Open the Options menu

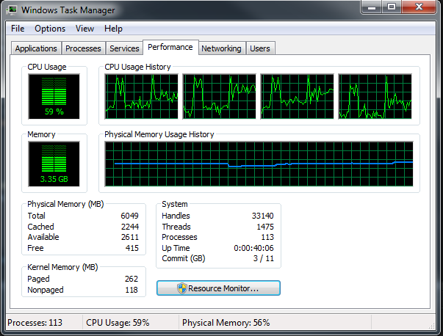[50, 29]
